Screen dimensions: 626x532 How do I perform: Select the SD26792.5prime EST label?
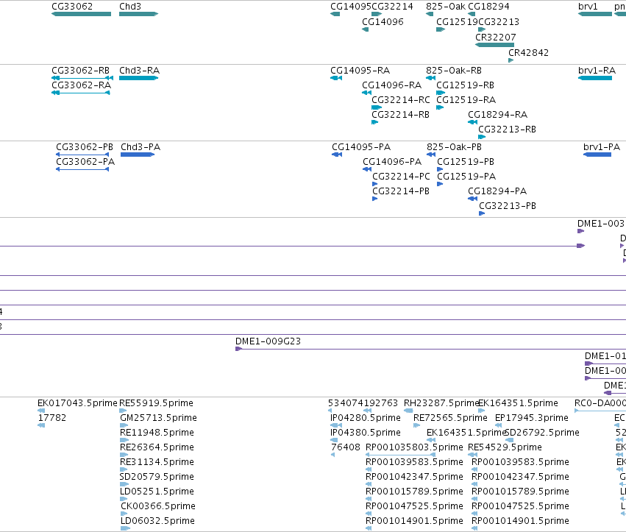542,433
